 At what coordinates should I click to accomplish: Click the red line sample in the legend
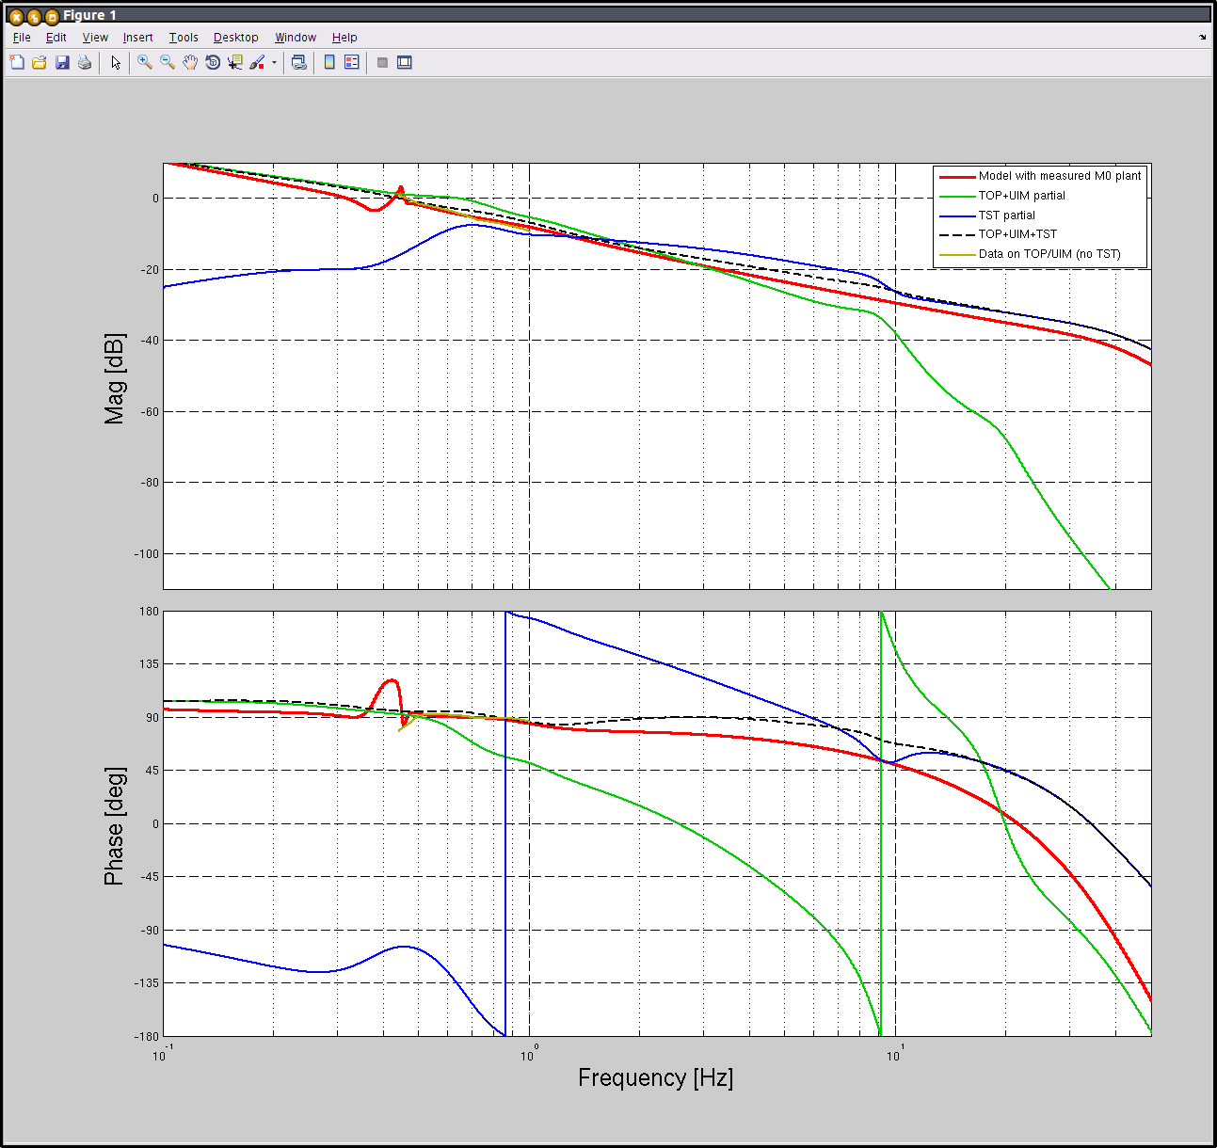point(956,177)
